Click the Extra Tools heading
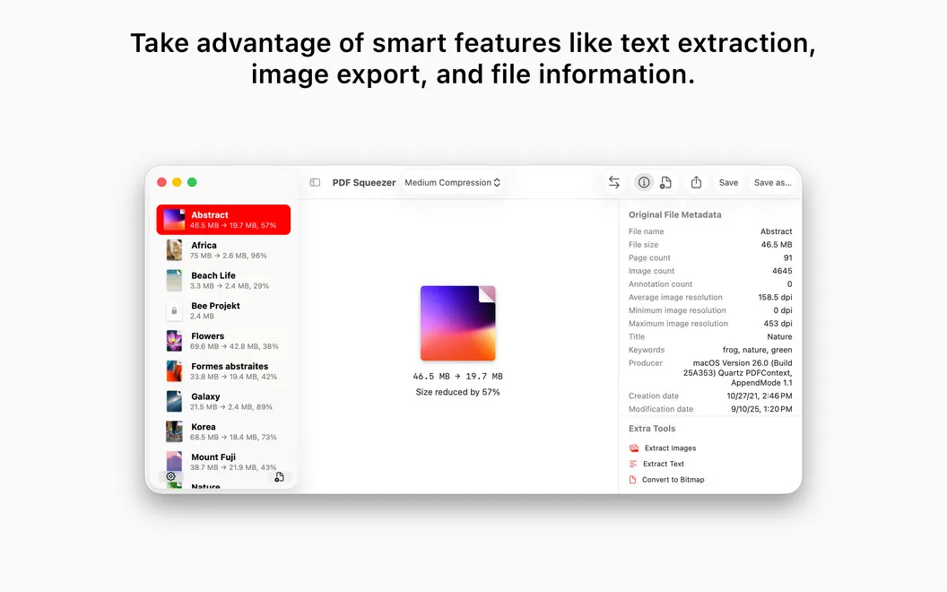 pyautogui.click(x=652, y=429)
